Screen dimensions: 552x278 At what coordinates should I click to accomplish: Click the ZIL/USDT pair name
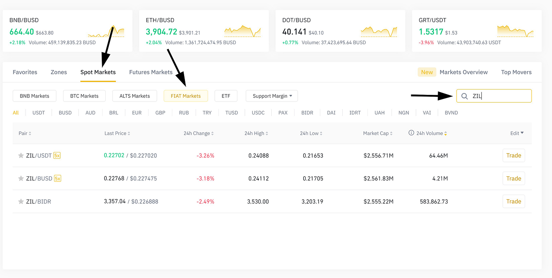click(39, 156)
